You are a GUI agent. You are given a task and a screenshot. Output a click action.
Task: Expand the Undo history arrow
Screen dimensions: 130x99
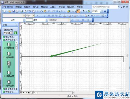(59, 11)
